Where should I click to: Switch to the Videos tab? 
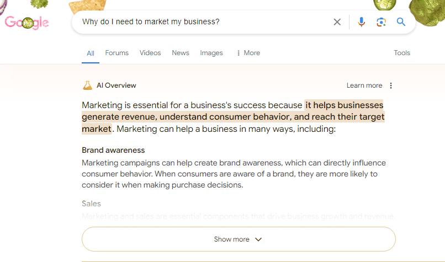tap(150, 53)
